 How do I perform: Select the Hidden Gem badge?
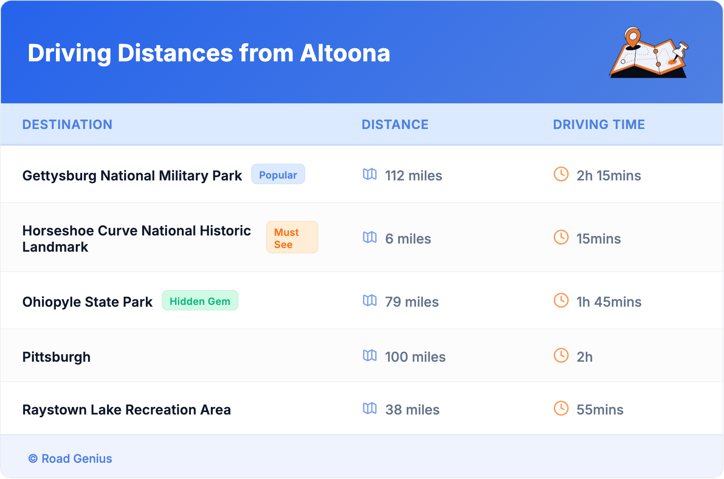pyautogui.click(x=200, y=301)
